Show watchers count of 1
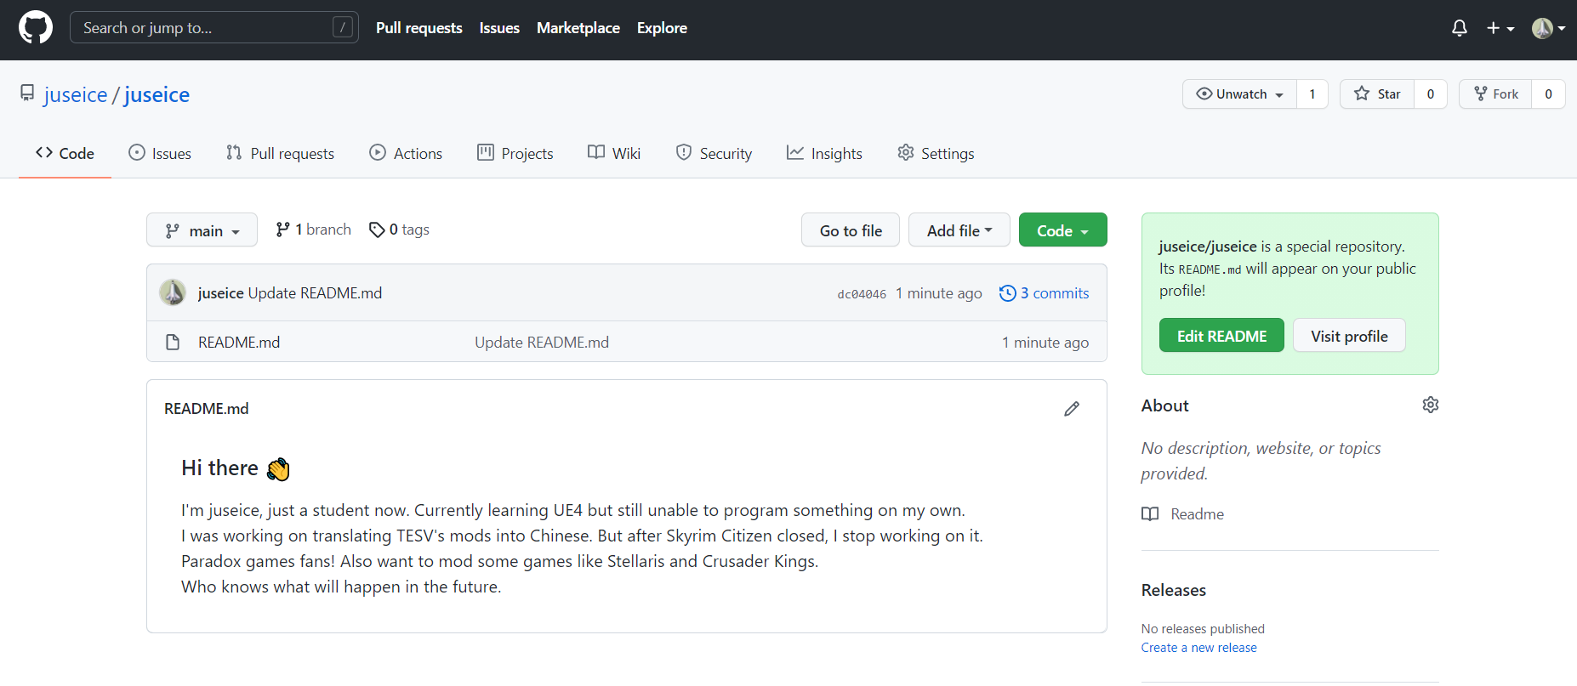Viewport: 1577px width, 686px height. click(x=1312, y=94)
